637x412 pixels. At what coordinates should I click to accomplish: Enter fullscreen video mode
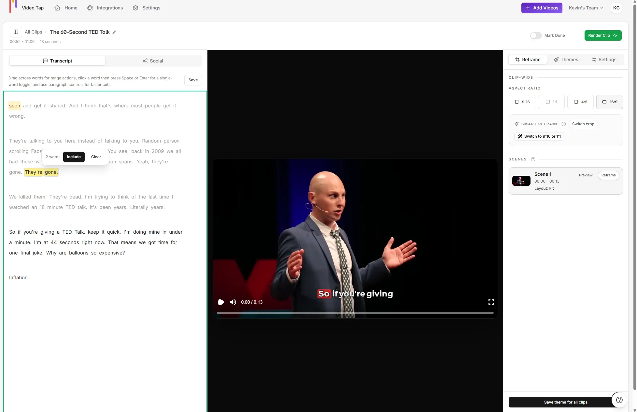coord(491,302)
